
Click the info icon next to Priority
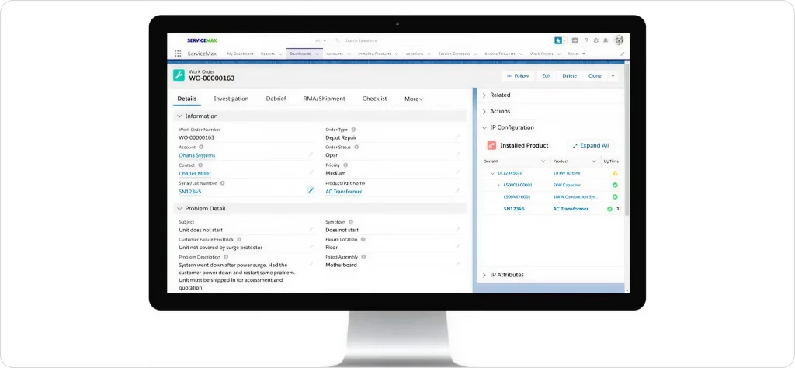pos(345,165)
